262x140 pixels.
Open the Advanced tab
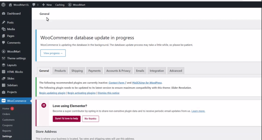[x=176, y=71]
